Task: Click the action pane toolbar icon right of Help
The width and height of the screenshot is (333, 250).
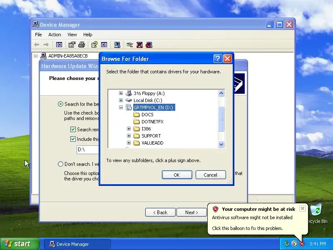Action: (104, 45)
